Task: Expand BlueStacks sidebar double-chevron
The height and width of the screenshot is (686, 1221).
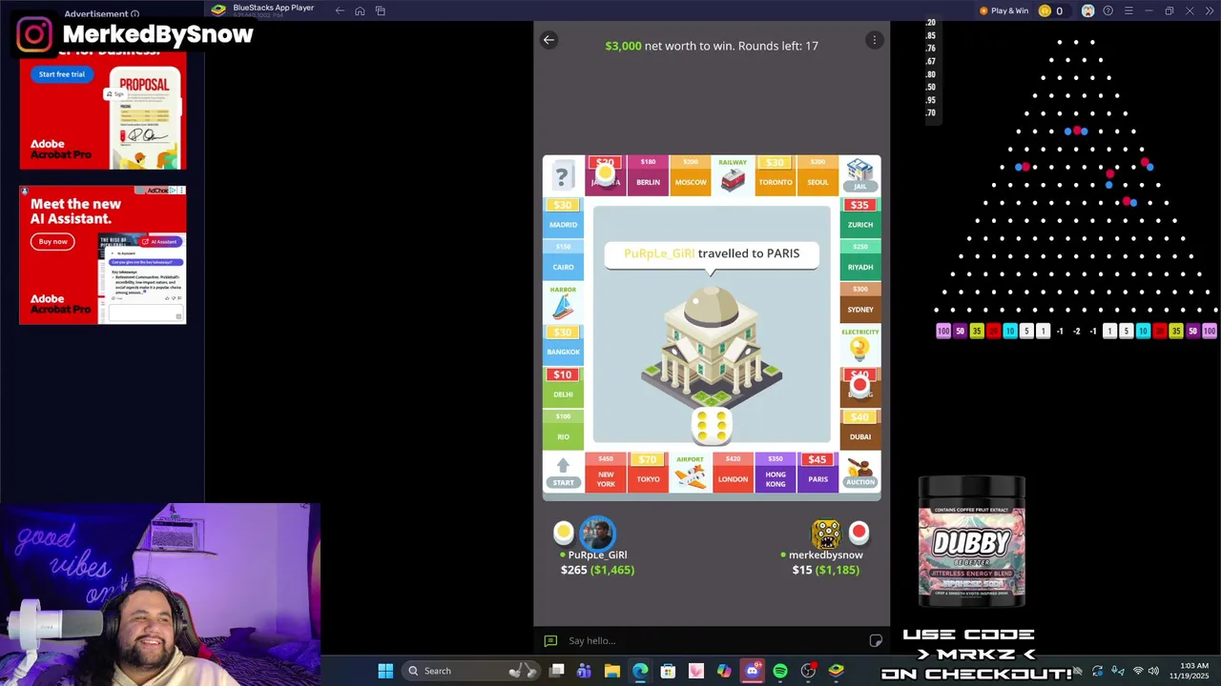Action: [x=1209, y=10]
